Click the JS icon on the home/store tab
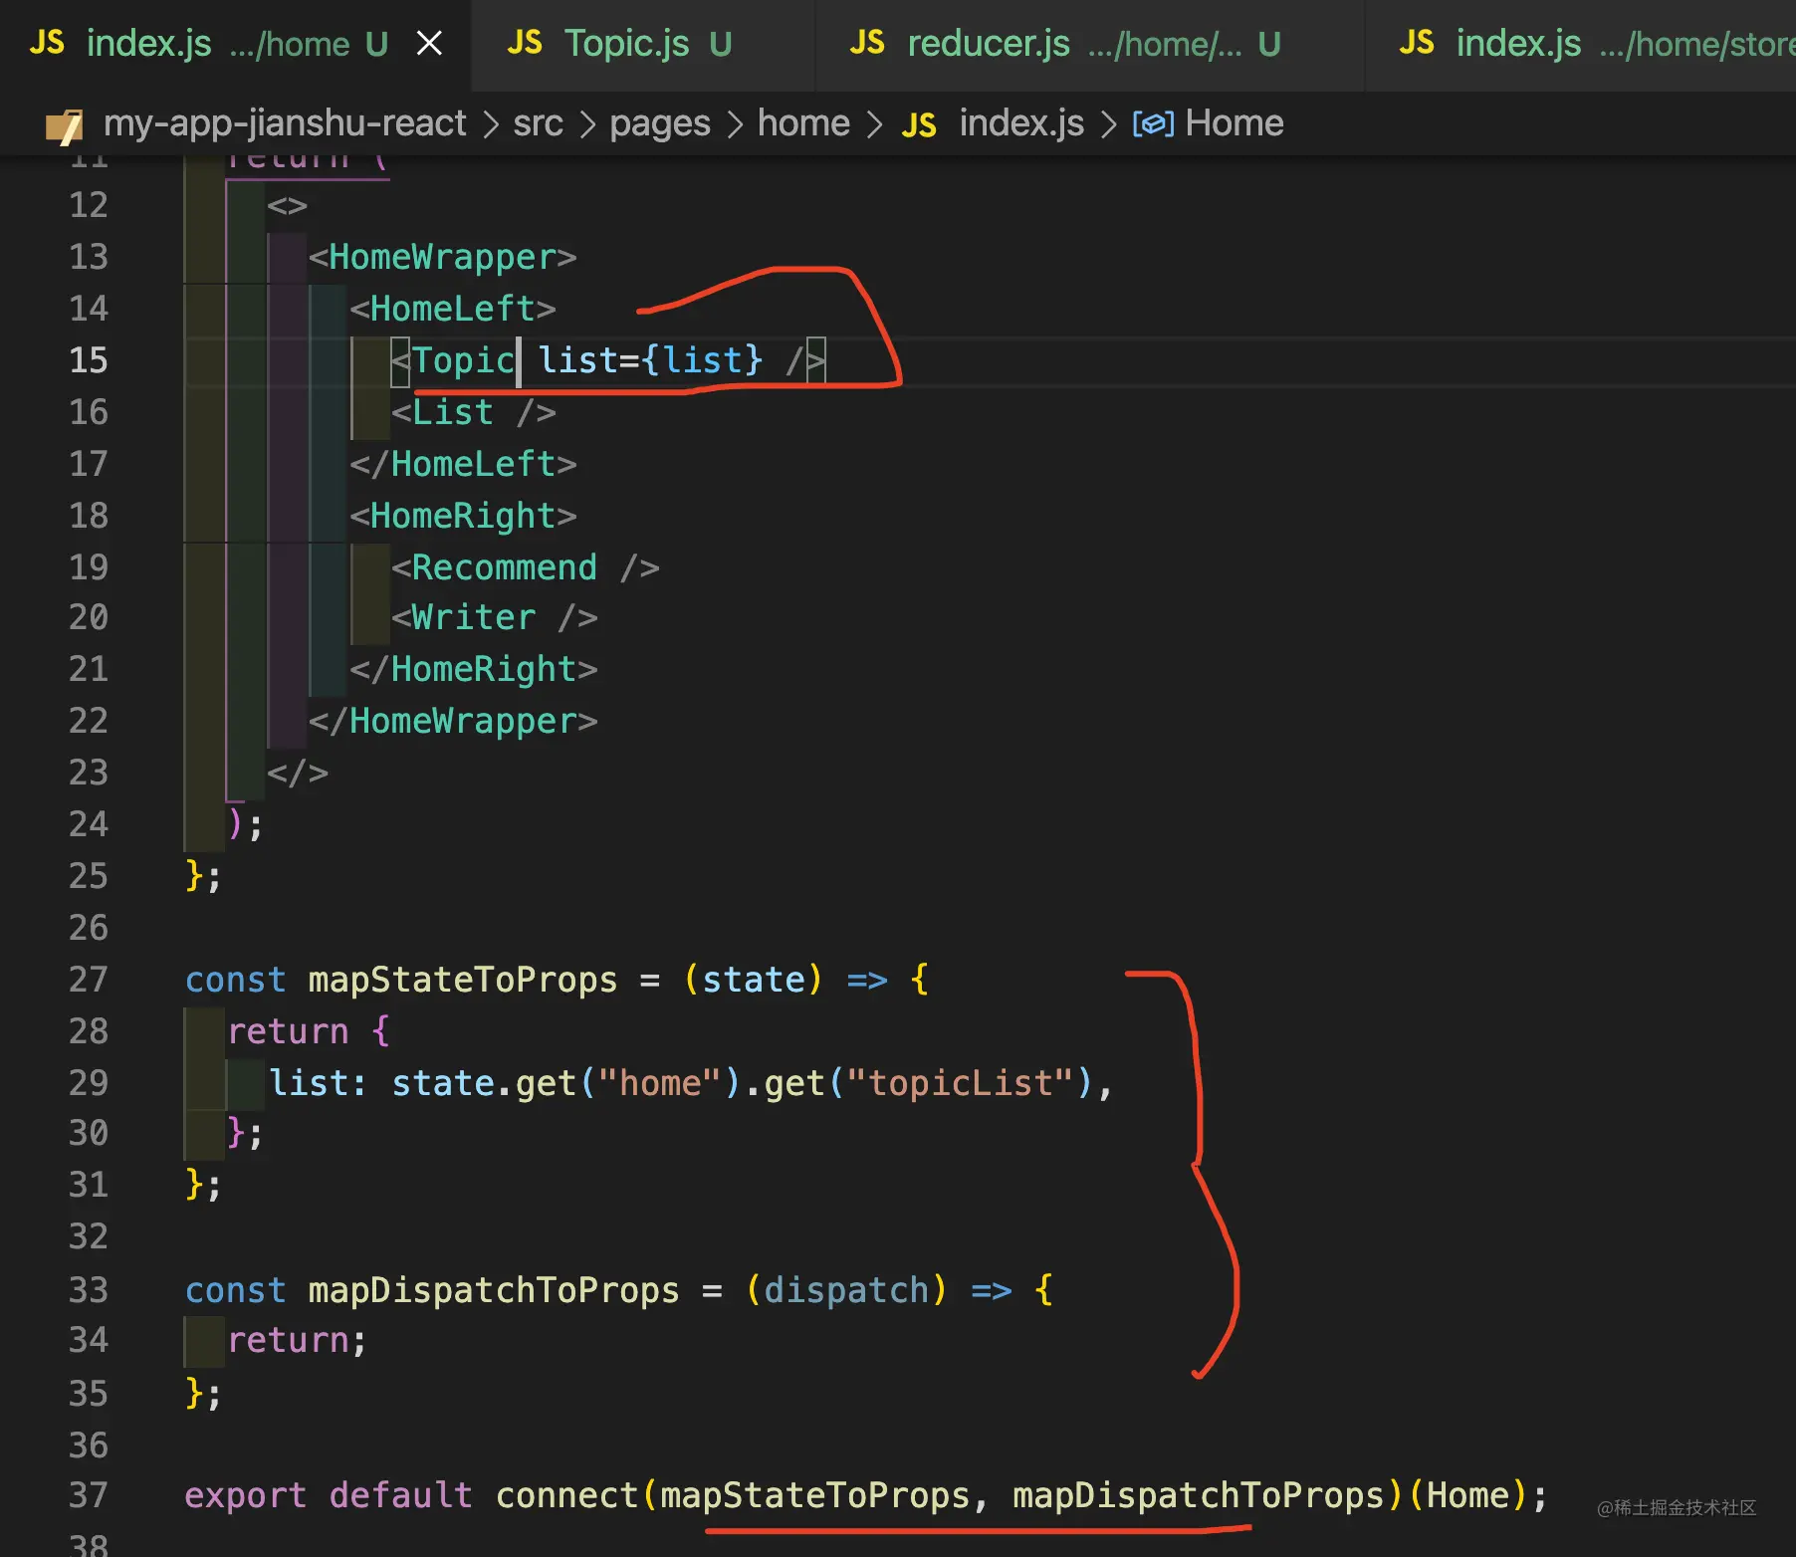The image size is (1796, 1557). coord(1417,43)
